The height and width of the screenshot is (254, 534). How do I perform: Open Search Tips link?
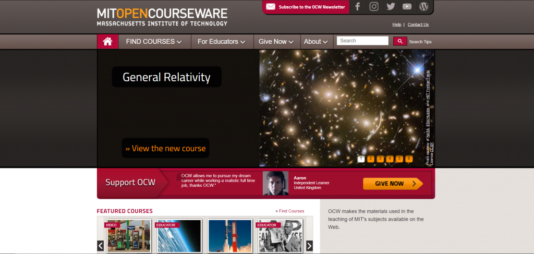point(420,42)
